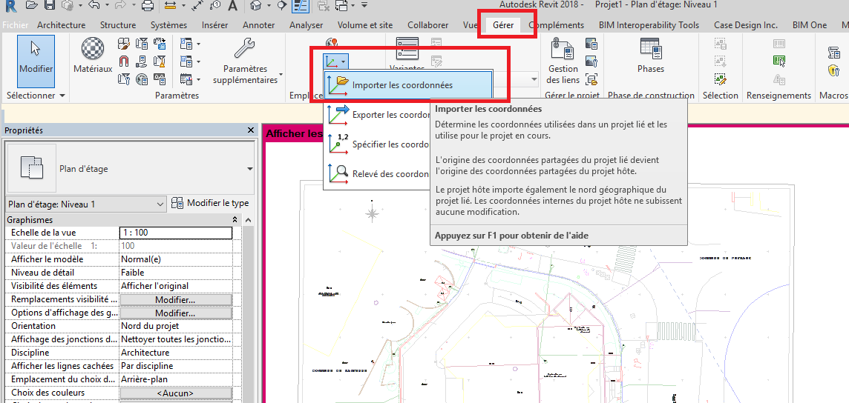
Task: Click Modifier for Options d'affichage
Action: click(175, 313)
